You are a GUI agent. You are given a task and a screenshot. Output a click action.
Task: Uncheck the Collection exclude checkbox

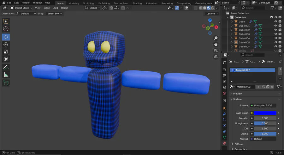(x=271, y=17)
